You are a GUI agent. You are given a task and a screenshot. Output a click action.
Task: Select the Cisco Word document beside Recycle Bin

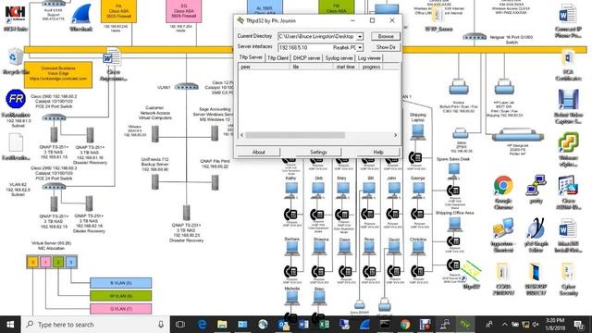(113, 64)
